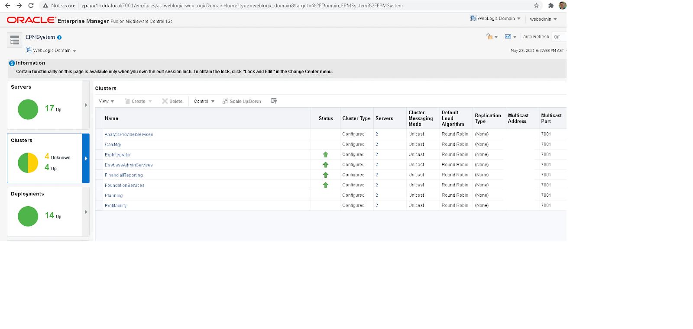
Task: Sort by Cluster Type column header
Action: 356,118
